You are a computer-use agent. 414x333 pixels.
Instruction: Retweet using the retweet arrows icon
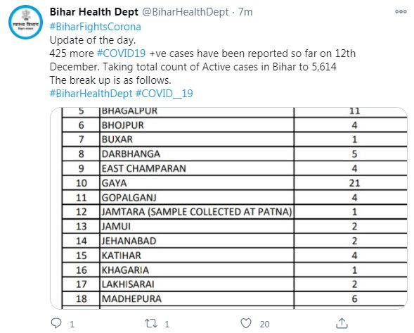click(151, 323)
